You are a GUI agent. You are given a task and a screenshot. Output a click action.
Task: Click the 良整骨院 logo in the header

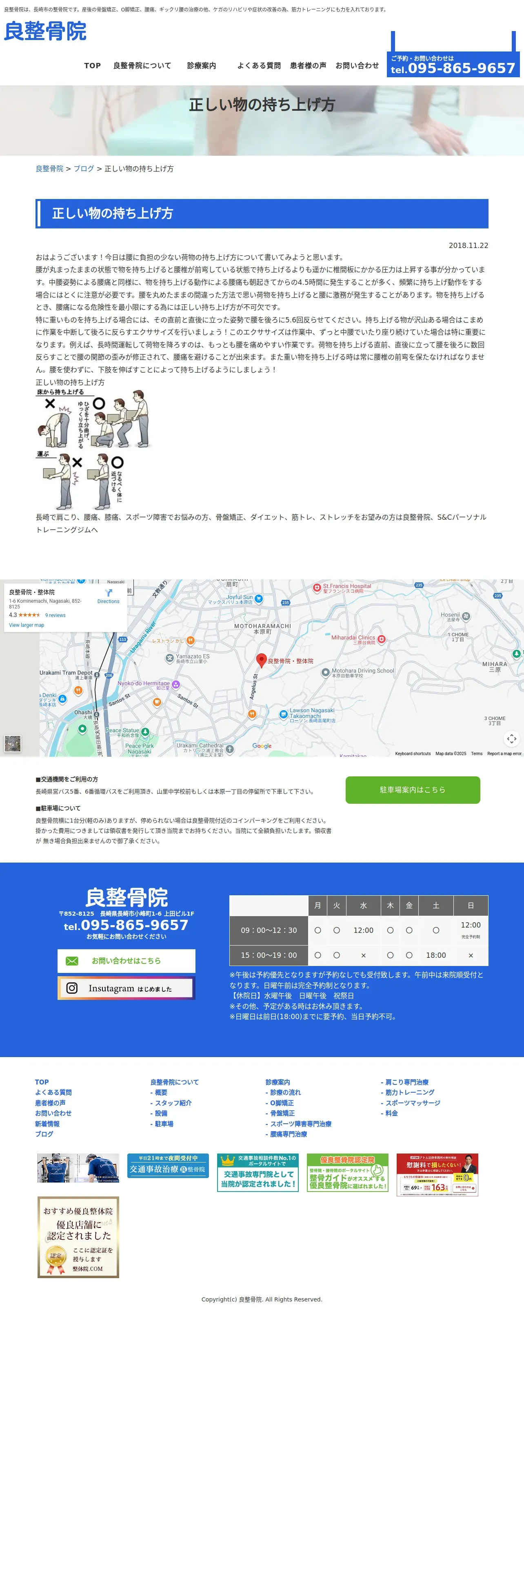pyautogui.click(x=45, y=31)
